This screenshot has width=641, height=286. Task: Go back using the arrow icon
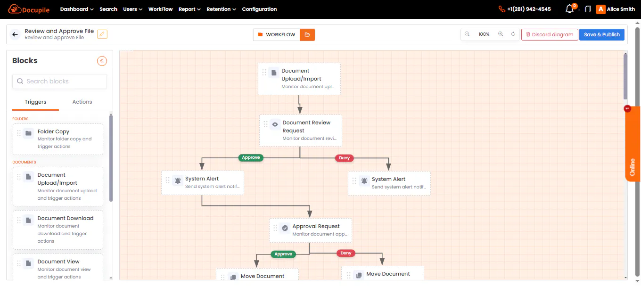(x=15, y=34)
